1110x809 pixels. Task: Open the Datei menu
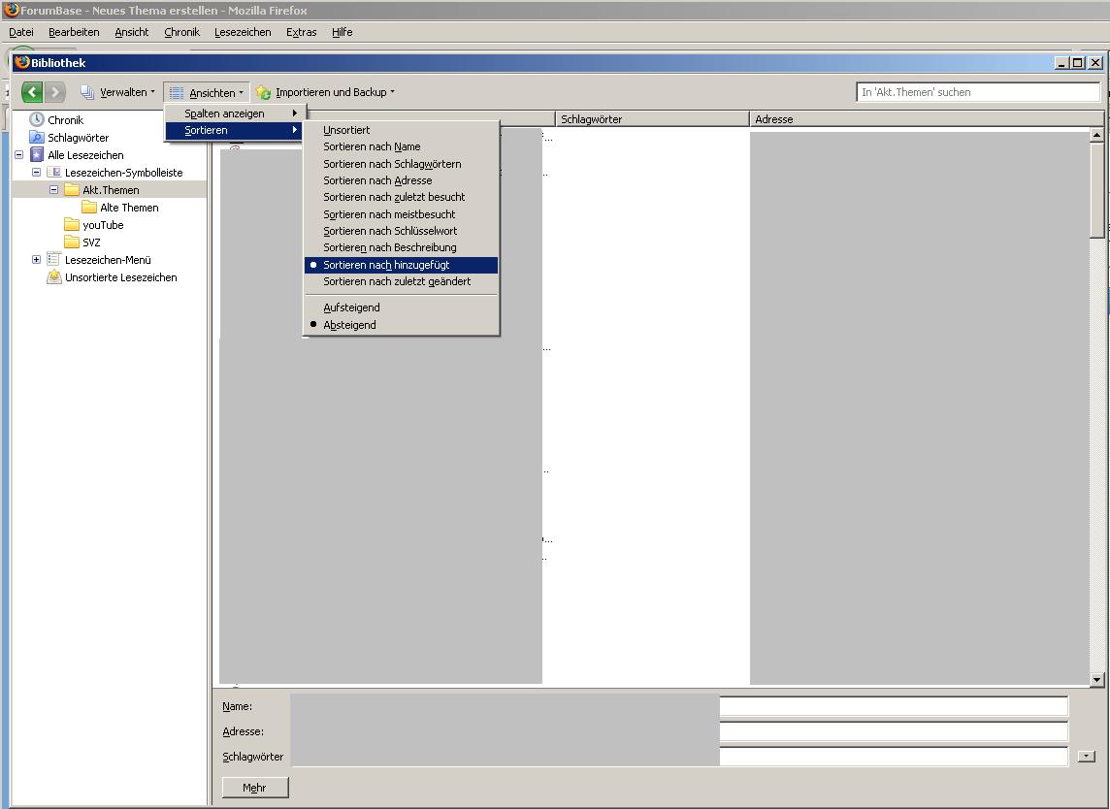click(x=21, y=32)
